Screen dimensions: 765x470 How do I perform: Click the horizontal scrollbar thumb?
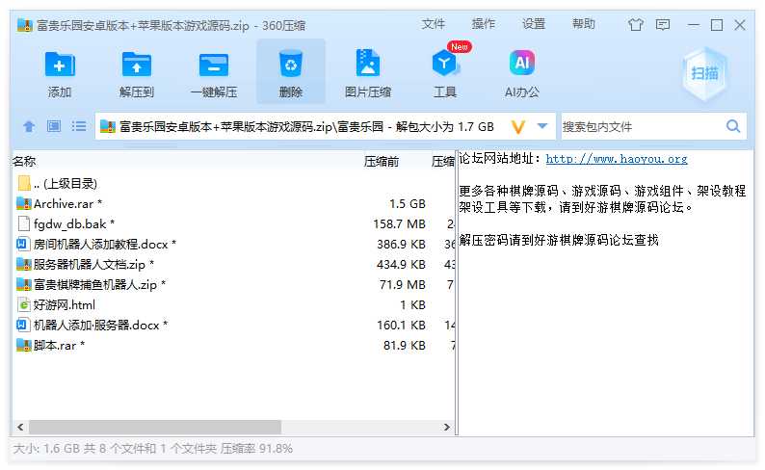coord(155,427)
